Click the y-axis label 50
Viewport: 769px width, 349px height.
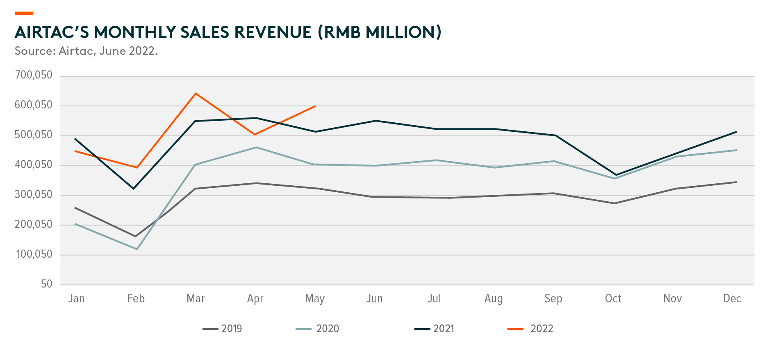click(x=47, y=284)
